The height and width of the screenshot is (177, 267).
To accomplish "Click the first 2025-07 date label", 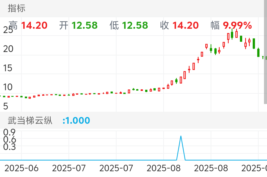I will click(x=70, y=168).
